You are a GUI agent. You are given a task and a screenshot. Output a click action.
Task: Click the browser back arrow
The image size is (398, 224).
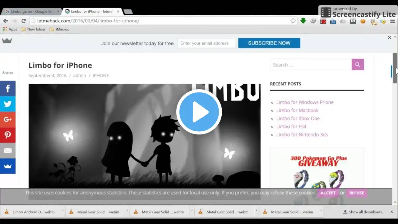click(6, 21)
